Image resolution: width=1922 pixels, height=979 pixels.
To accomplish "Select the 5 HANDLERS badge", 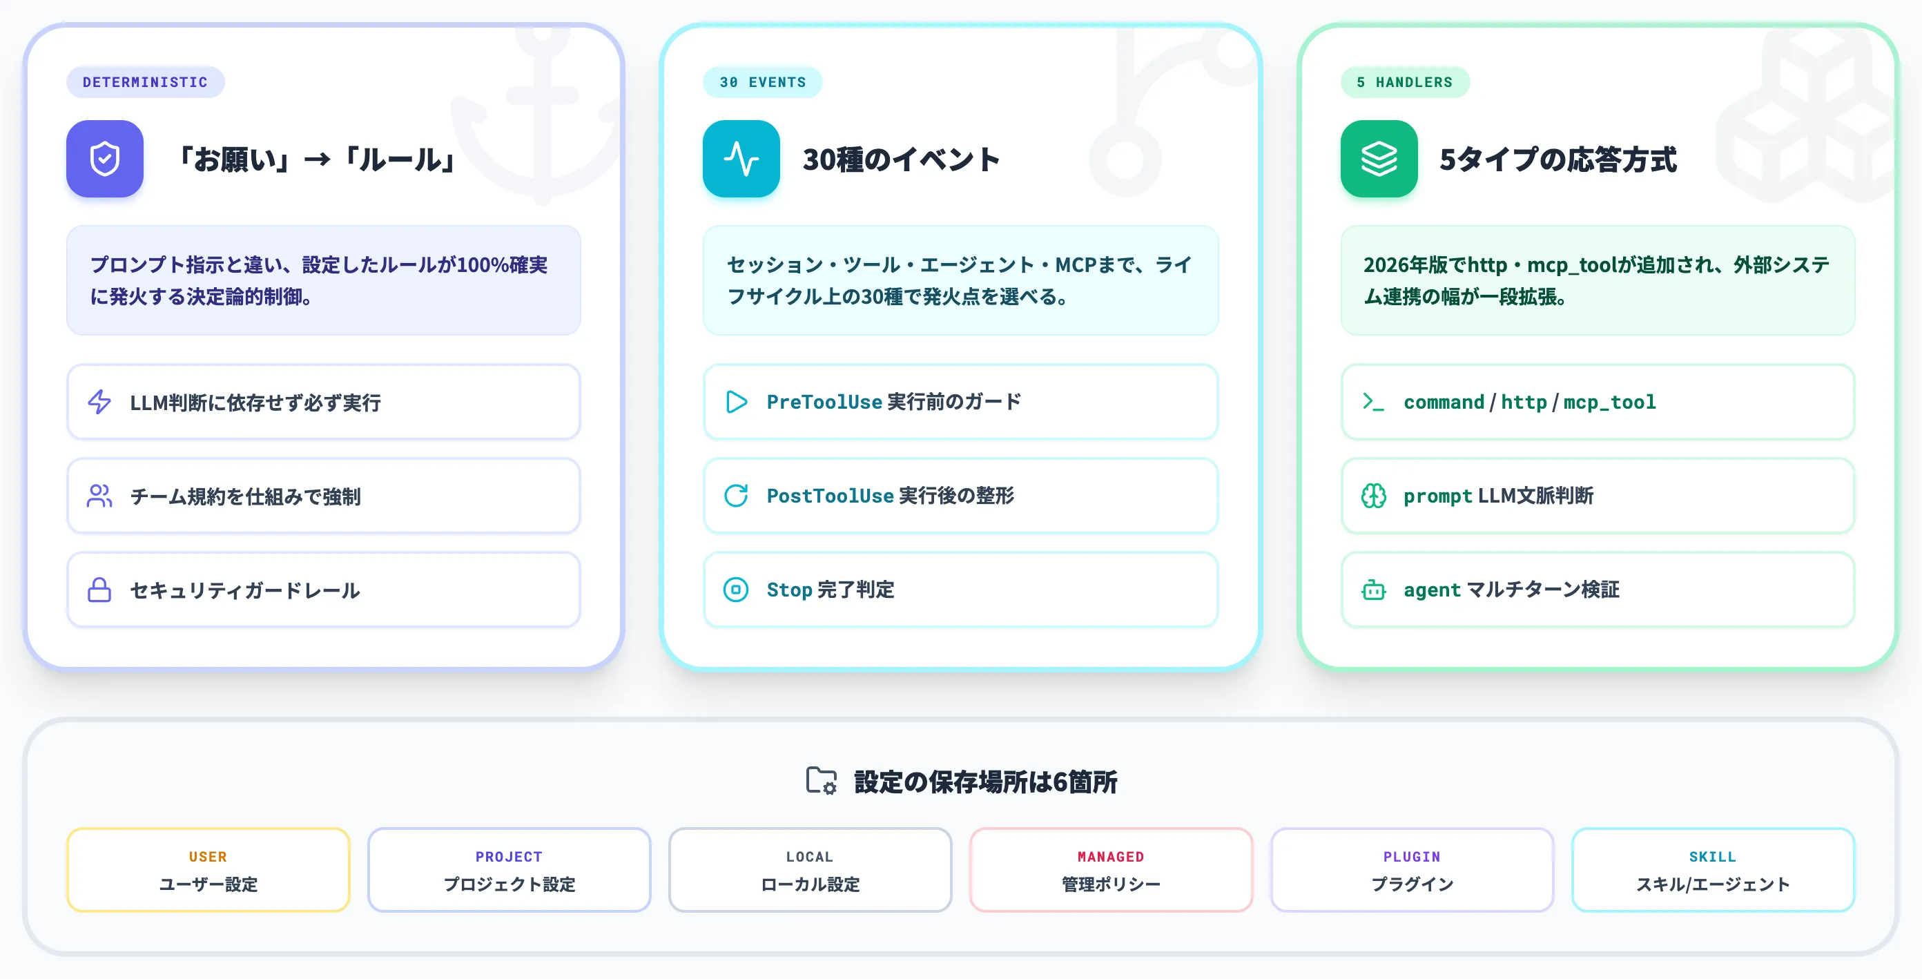I will click(1405, 82).
